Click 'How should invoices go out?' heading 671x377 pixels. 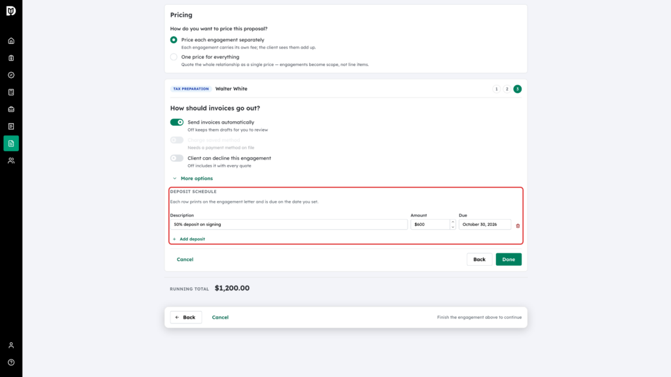point(215,108)
